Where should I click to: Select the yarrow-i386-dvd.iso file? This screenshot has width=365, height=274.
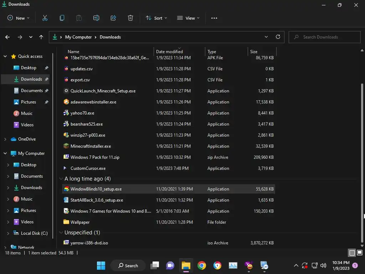pos(169,243)
